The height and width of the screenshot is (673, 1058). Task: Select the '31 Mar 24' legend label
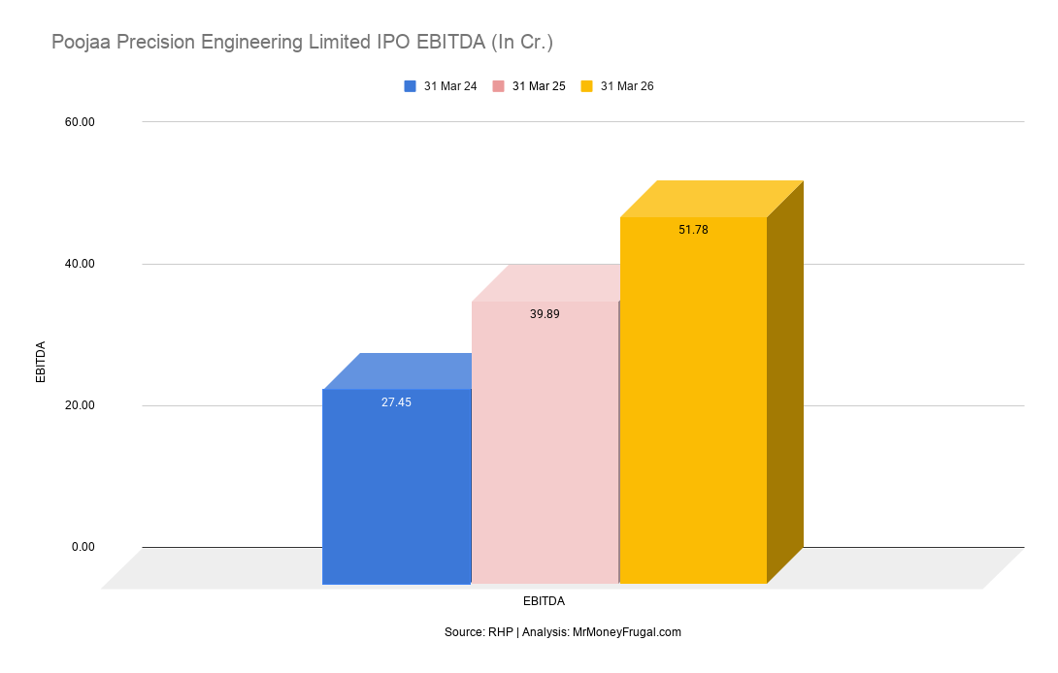click(x=450, y=86)
